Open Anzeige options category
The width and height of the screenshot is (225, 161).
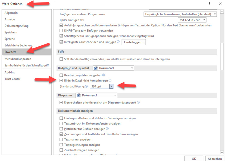[27, 19]
